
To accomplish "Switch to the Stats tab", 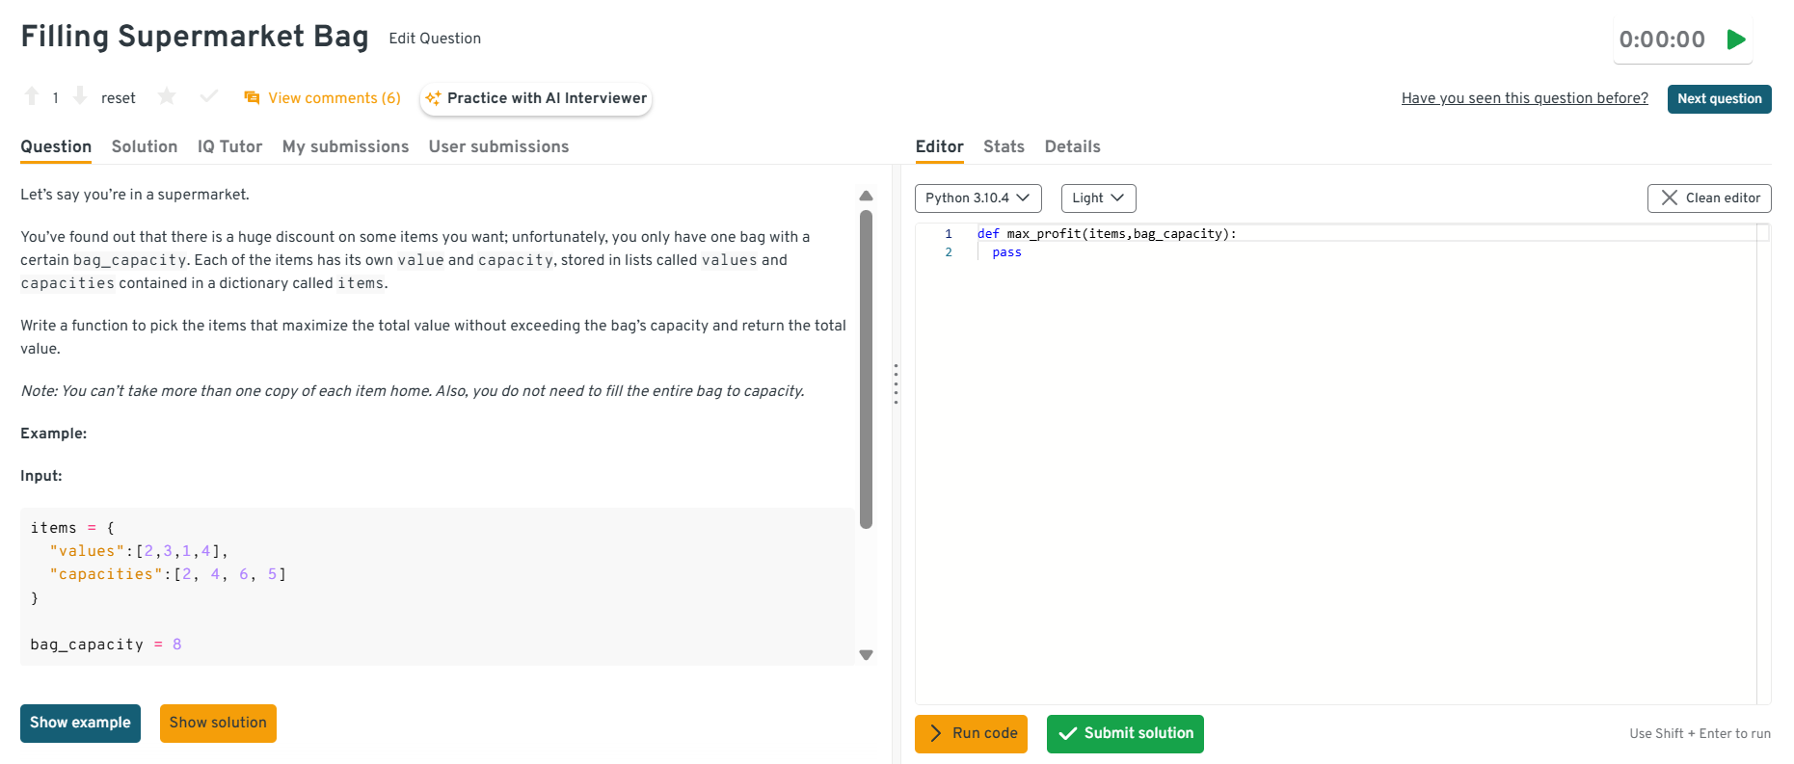I will click(1004, 146).
